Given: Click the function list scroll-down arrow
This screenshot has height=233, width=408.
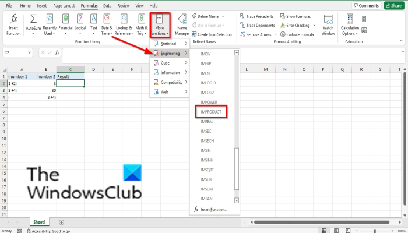Looking at the screenshot, I should click(x=236, y=200).
